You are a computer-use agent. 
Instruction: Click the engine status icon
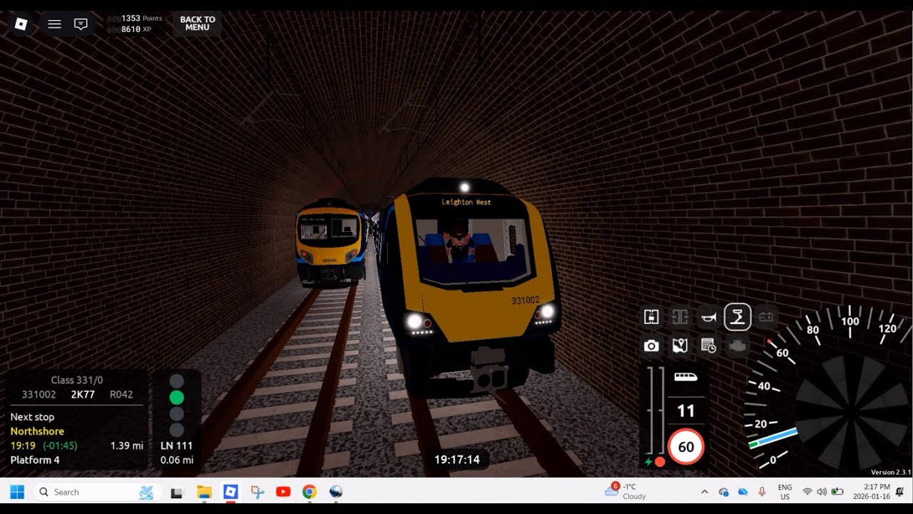[x=738, y=346]
